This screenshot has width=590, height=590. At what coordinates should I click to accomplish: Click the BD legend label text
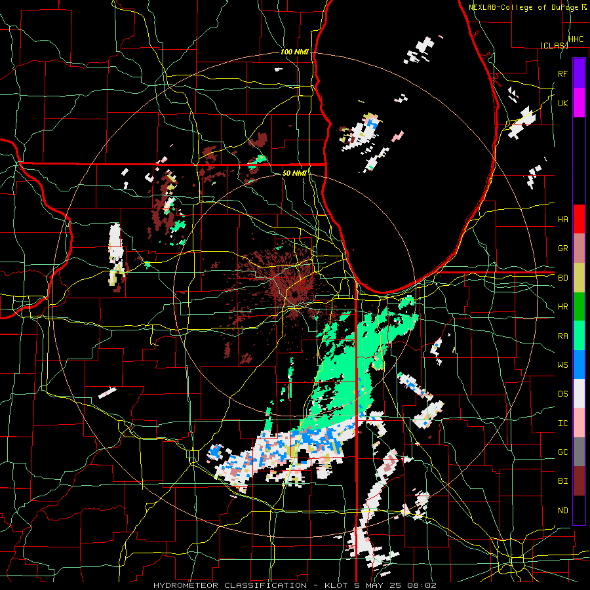click(x=562, y=278)
